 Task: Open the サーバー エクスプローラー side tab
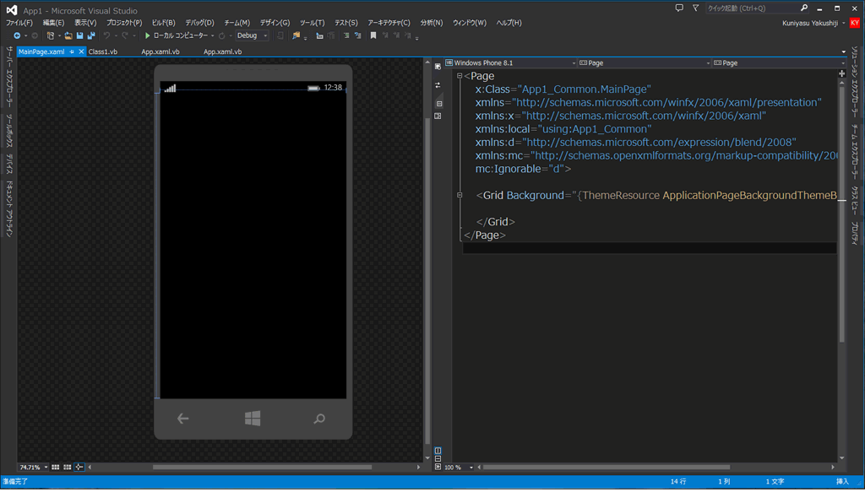(9, 77)
